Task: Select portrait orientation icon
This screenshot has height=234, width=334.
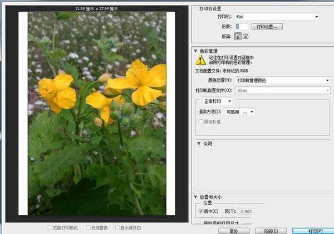Action: [x=238, y=36]
